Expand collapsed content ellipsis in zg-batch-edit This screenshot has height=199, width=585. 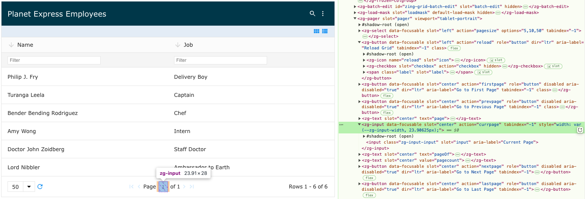point(525,7)
